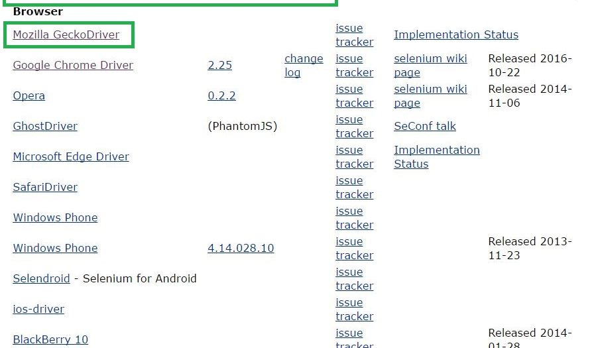
Task: Open the SeConf talk link
Action: click(x=425, y=126)
